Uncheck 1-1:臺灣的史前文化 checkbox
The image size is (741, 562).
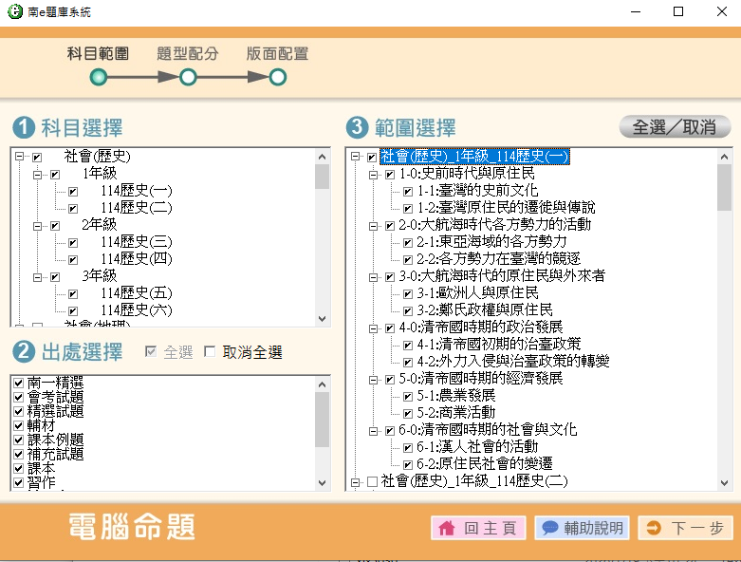click(408, 191)
